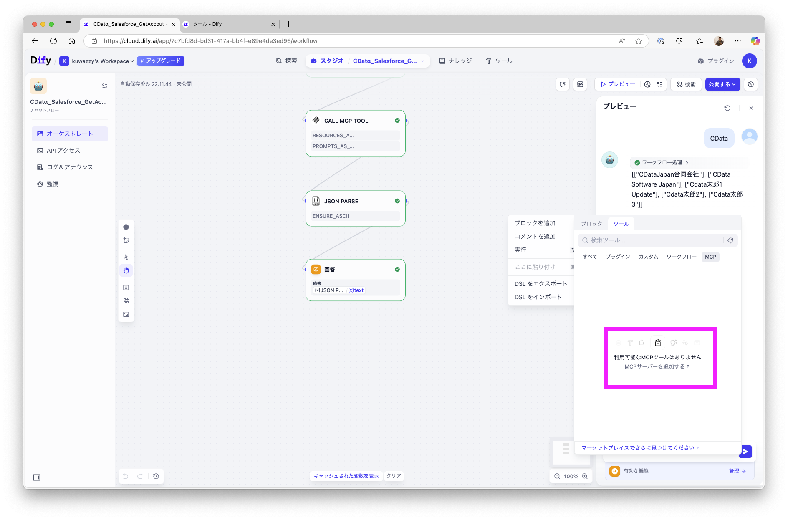Click the redo arrow icon
The image size is (788, 520).
(140, 476)
